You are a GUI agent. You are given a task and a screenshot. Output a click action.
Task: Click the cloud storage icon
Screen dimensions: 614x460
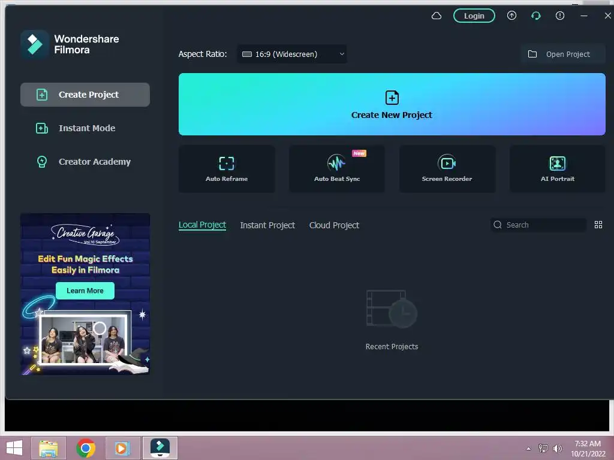437,16
